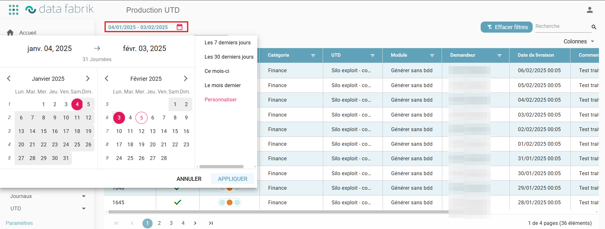This screenshot has height=229, width=605.
Task: Open the UTD column filter icon
Action: coord(372,55)
